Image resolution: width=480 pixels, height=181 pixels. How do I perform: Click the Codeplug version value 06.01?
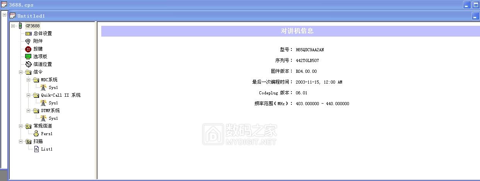pos(301,93)
